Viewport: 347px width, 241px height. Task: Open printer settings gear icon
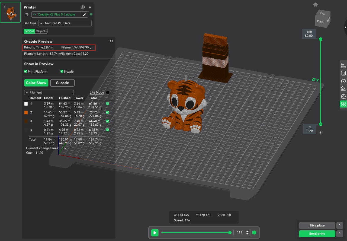tap(83, 7)
